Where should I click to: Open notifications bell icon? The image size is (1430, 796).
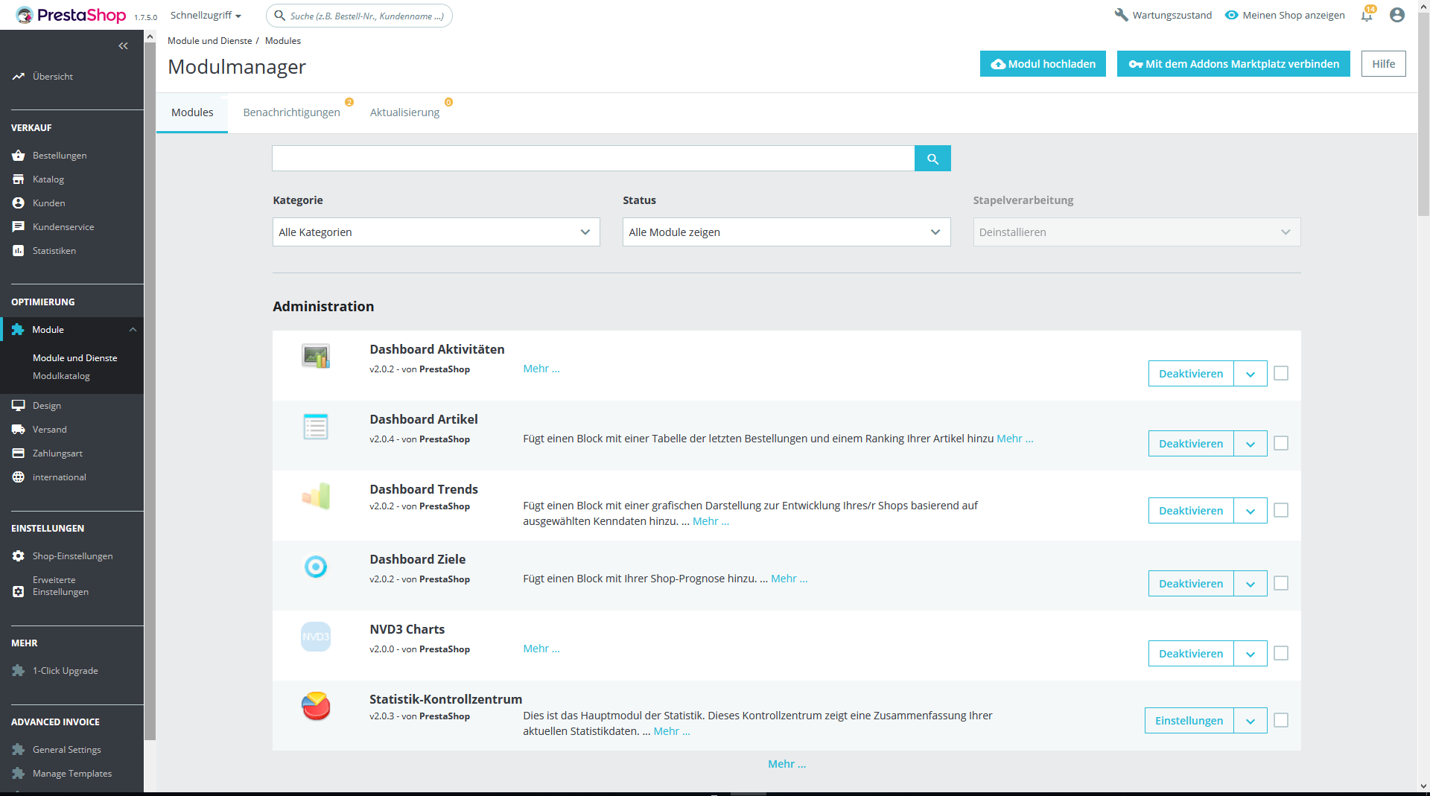(x=1367, y=15)
